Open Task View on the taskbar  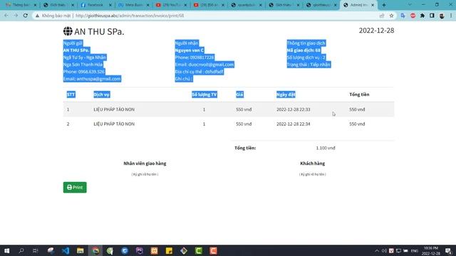(x=36, y=250)
